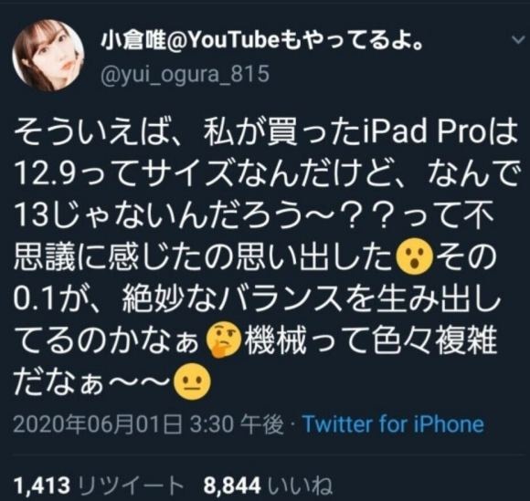The width and height of the screenshot is (530, 501).
Task: Open the Twitter for iPhone source link
Action: 393,424
